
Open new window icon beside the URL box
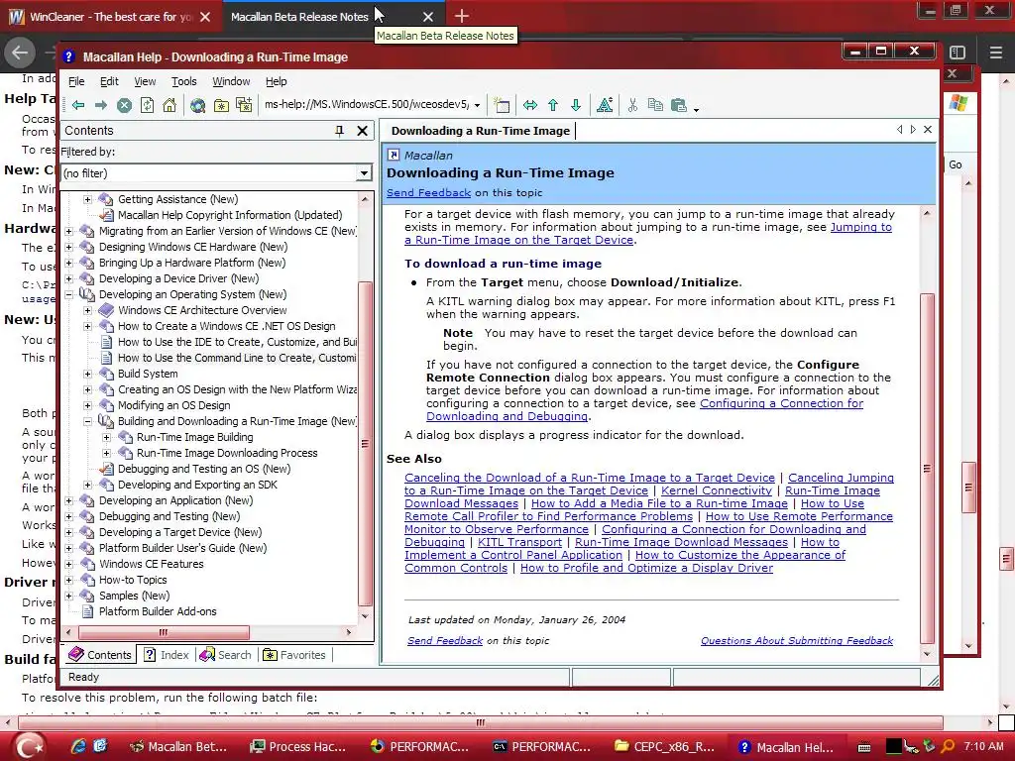502,105
